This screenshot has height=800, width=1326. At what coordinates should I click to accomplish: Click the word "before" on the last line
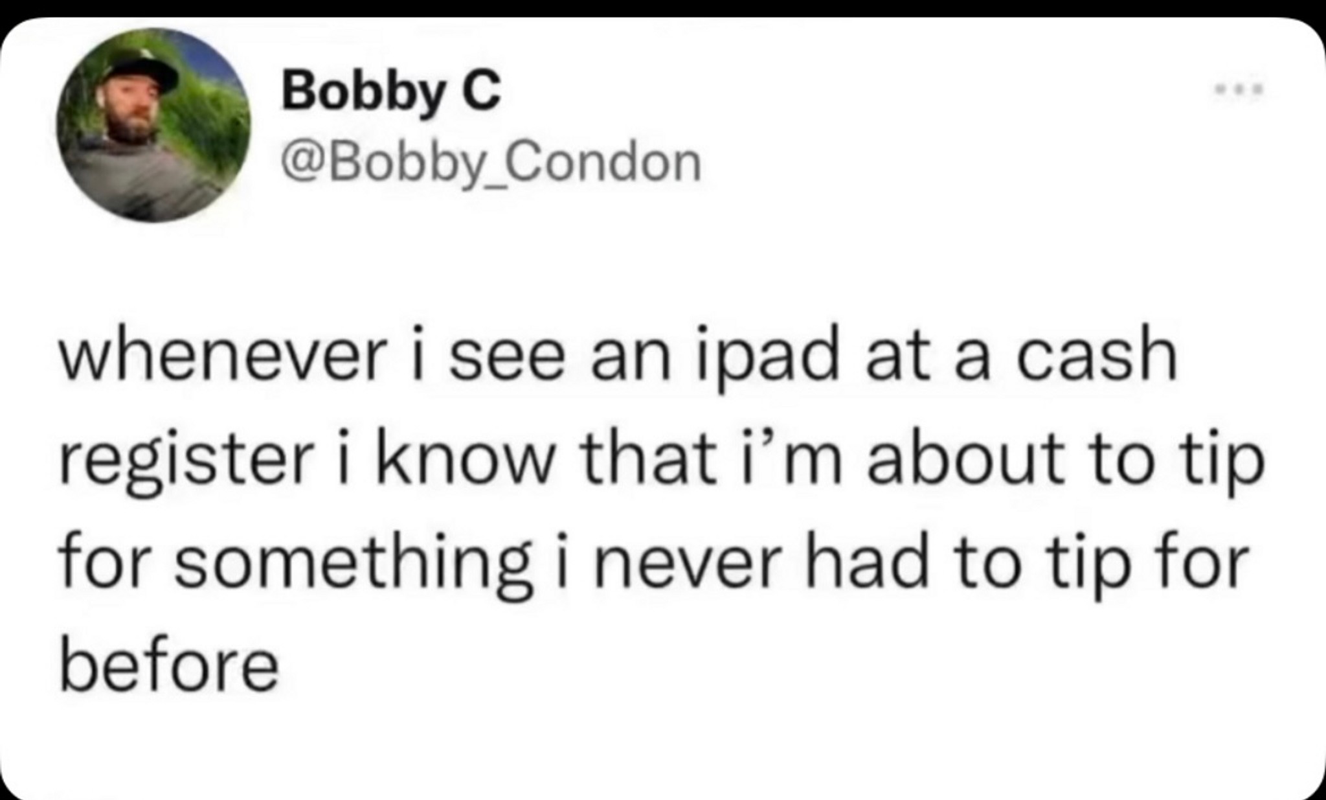tap(169, 663)
